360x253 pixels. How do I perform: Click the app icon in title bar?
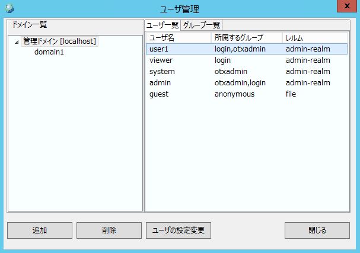9,9
